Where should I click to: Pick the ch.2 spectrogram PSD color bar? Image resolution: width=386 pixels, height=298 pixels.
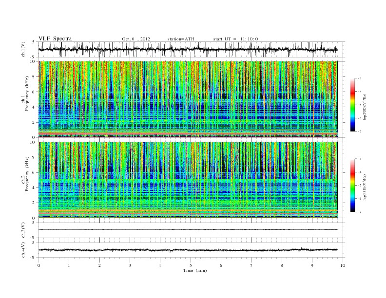352,185
